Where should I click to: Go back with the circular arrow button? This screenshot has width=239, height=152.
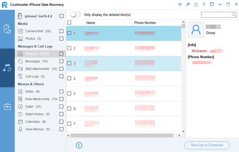79,145
